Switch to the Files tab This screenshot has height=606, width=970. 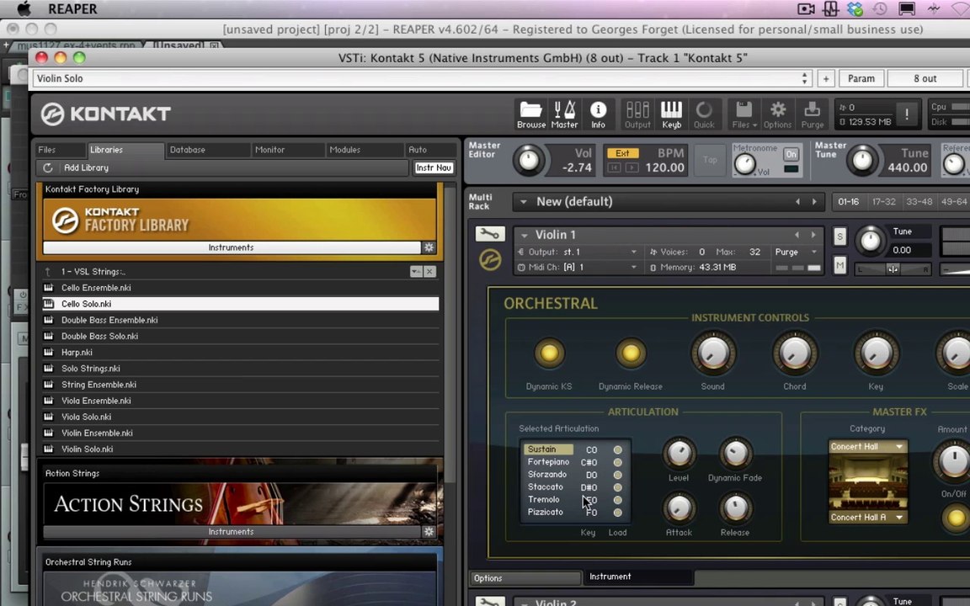[61, 150]
